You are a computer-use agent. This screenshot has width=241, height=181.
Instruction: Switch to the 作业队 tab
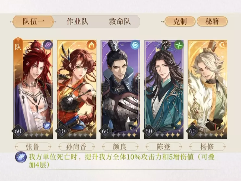[x=77, y=21]
